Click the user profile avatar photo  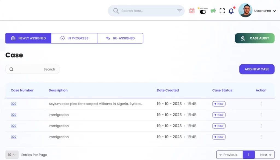[x=245, y=11]
